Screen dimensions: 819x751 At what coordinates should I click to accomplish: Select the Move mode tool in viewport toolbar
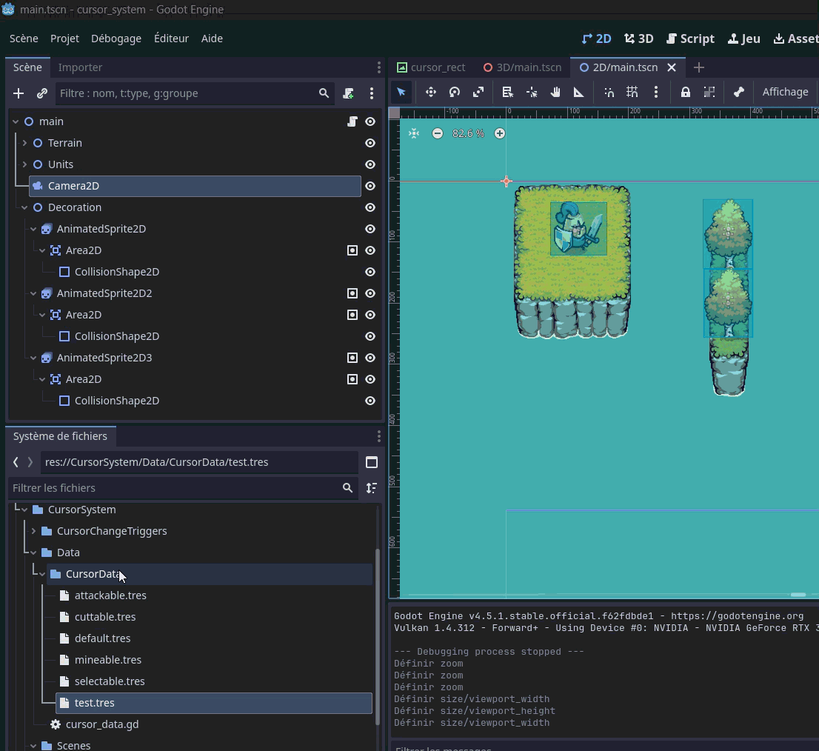430,92
